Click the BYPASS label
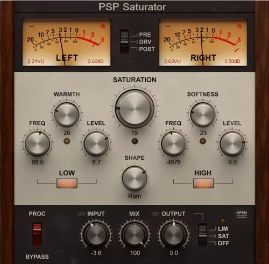This screenshot has width=269, height=264. pos(37,256)
